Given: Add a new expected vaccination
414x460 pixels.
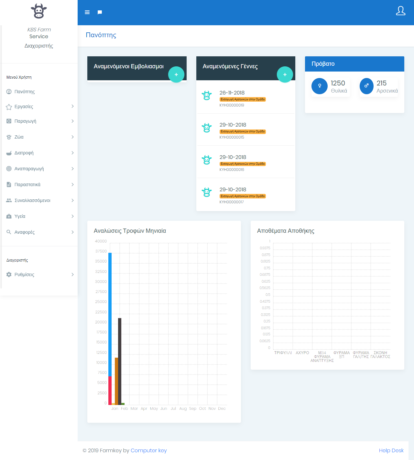Looking at the screenshot, I should [x=176, y=74].
